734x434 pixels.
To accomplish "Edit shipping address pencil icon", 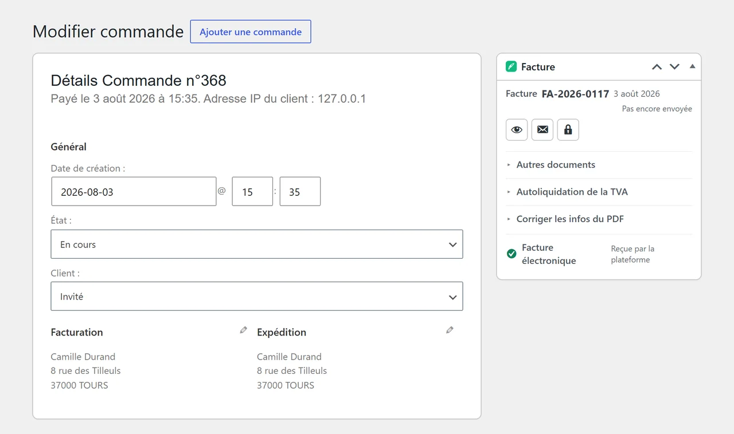I will point(450,330).
